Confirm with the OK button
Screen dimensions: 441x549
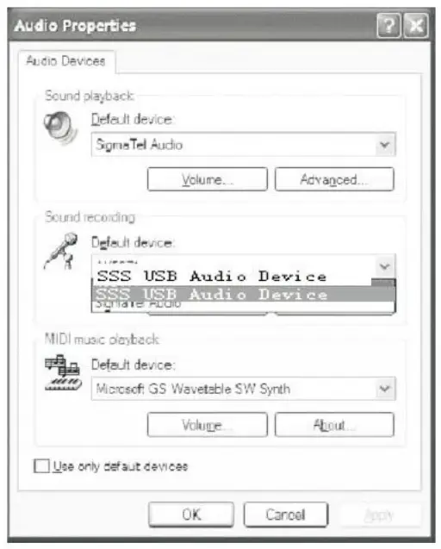tap(191, 515)
